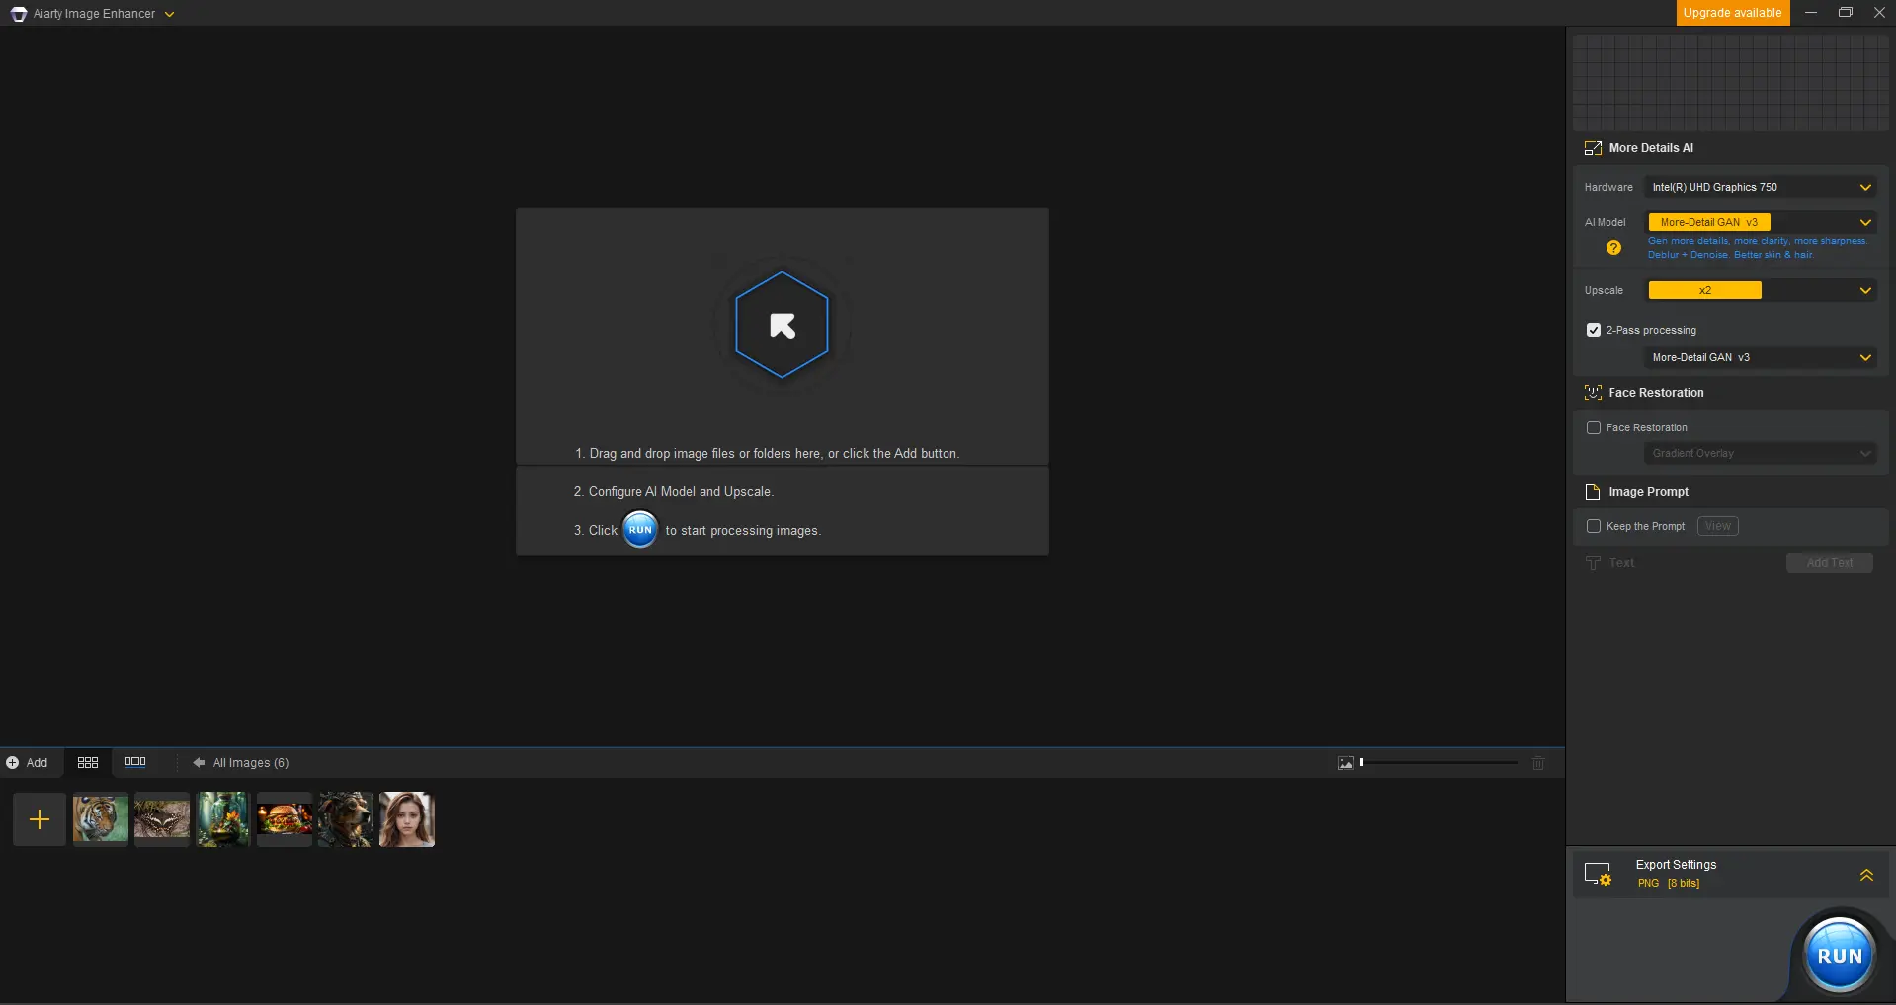
Task: Click the back arrow beside All Images
Action: click(199, 763)
